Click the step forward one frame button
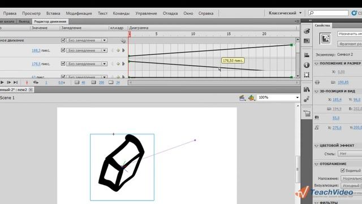Screen dimensions: 362x204 (x=9, y=82)
